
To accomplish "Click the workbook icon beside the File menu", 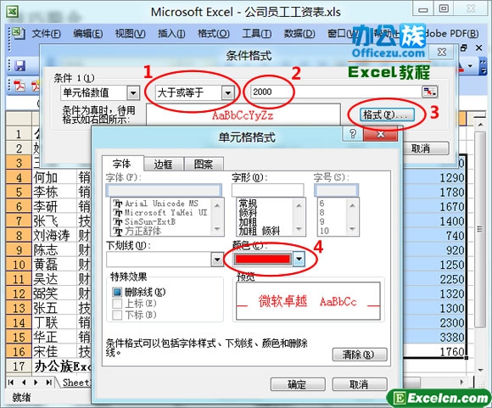I will [x=18, y=33].
